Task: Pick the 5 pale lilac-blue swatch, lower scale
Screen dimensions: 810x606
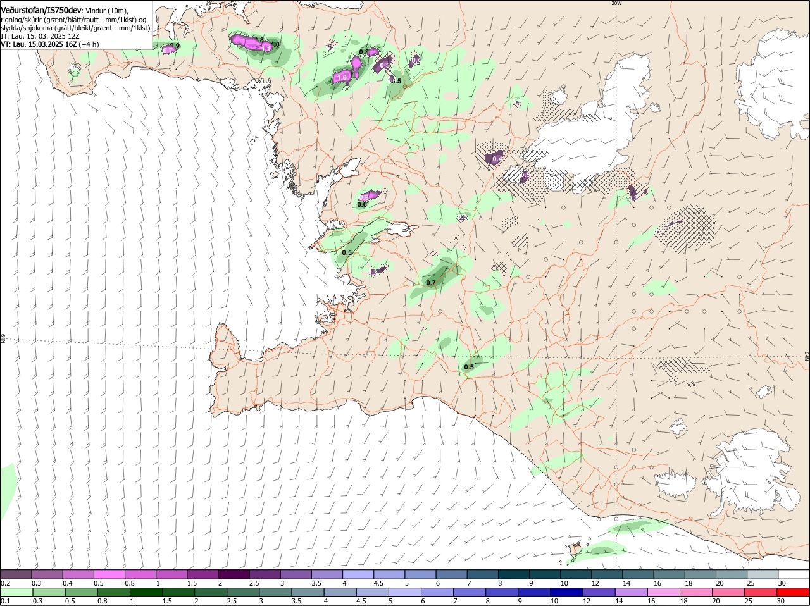Action: click(405, 592)
